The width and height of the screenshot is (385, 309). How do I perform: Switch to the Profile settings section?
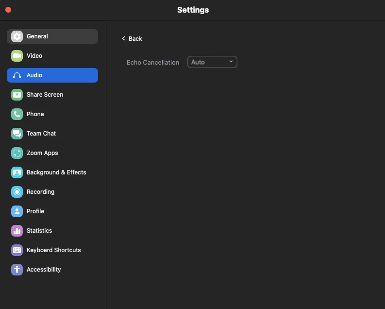pos(35,211)
